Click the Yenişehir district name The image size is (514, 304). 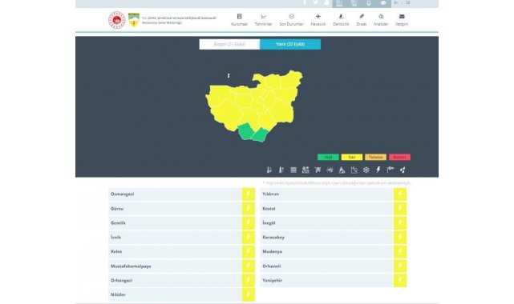pyautogui.click(x=272, y=281)
